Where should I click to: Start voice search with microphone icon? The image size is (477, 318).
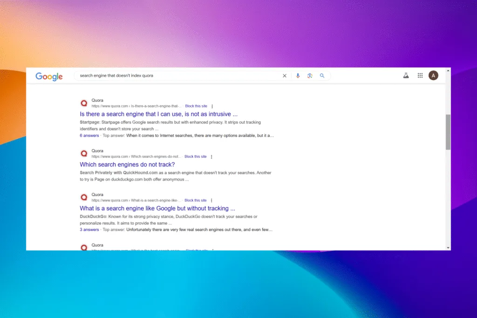coord(298,76)
